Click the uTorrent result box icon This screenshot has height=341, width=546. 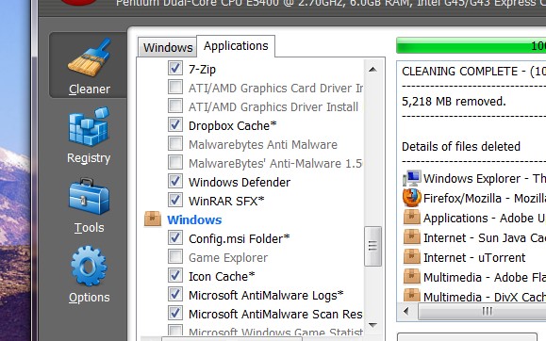coord(412,257)
